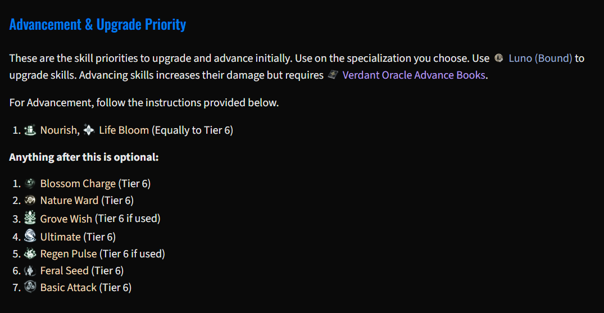Image resolution: width=604 pixels, height=313 pixels.
Task: Follow the Blossom Charge link
Action: tap(78, 184)
